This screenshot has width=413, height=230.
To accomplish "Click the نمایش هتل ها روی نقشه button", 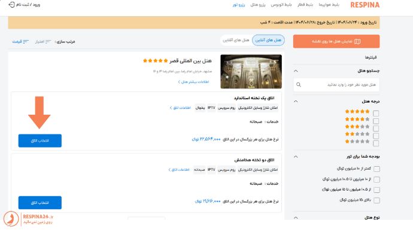I will pyautogui.click(x=336, y=41).
